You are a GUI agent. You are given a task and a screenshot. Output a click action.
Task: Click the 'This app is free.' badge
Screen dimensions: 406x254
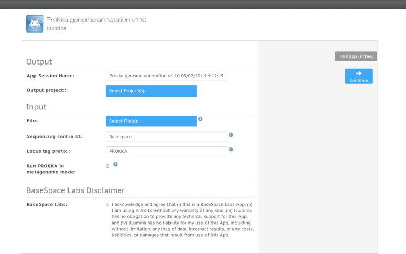[356, 56]
